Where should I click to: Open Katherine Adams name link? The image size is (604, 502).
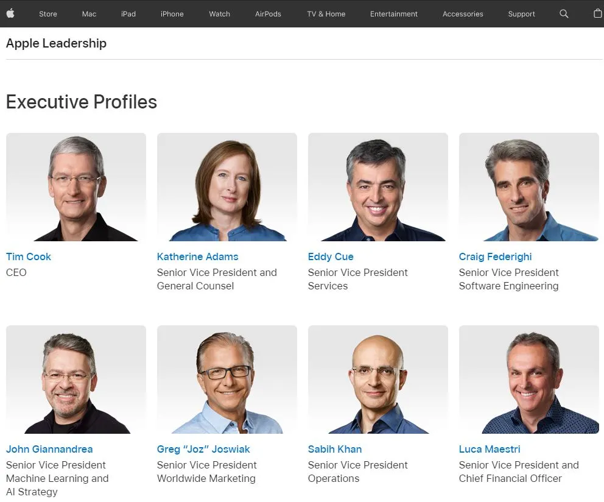198,256
